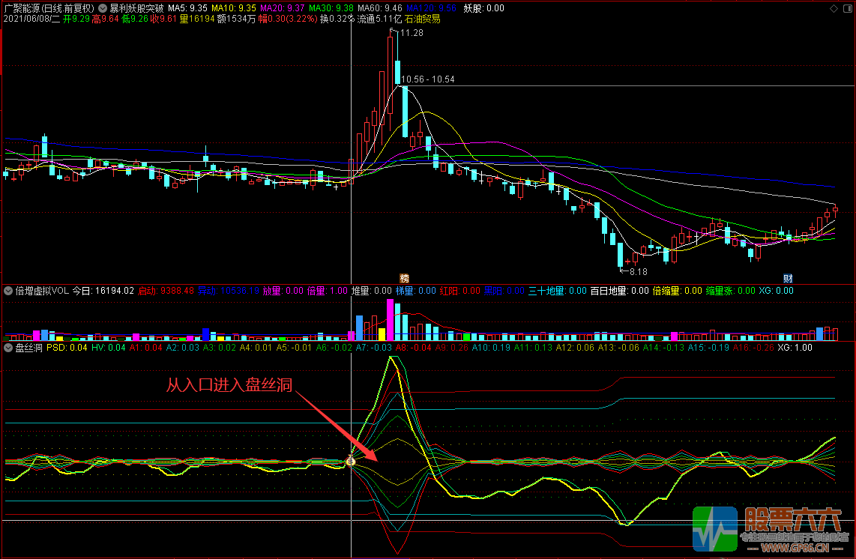
Task: Click the 暴利妖股突破 indicator name
Action: [136, 8]
